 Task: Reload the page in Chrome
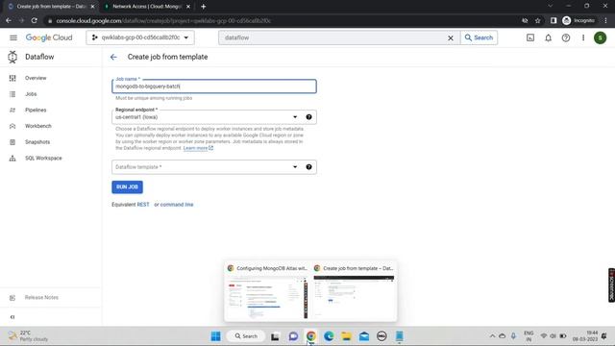pos(35,20)
